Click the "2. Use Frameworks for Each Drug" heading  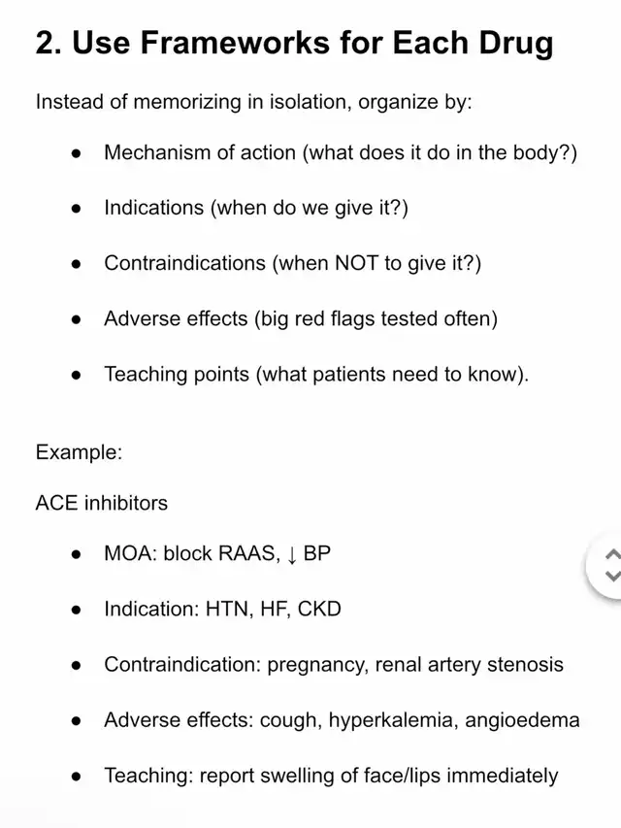(294, 43)
